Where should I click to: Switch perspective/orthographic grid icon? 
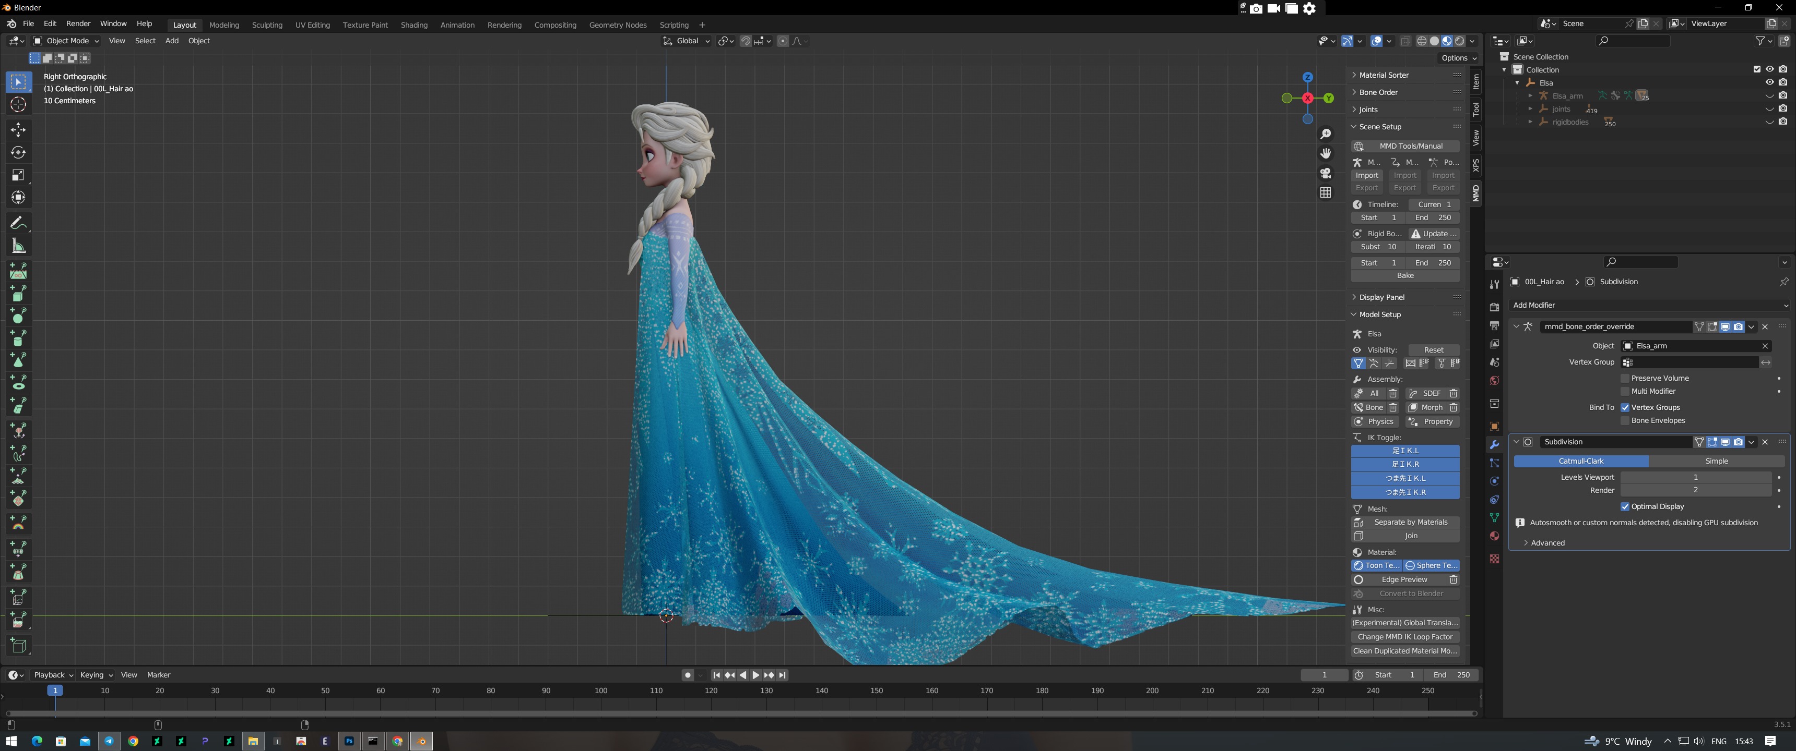[1326, 192]
